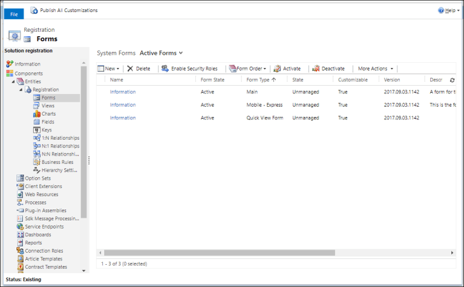
Task: Select the Dashboards icon in solution tree
Action: tap(20, 234)
